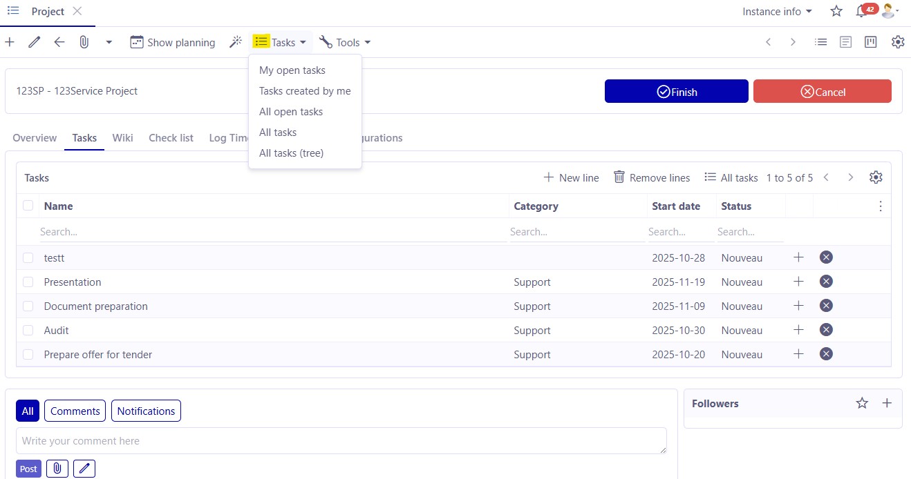This screenshot has height=479, width=911.
Task: Expand the Tools dropdown
Action: (344, 42)
